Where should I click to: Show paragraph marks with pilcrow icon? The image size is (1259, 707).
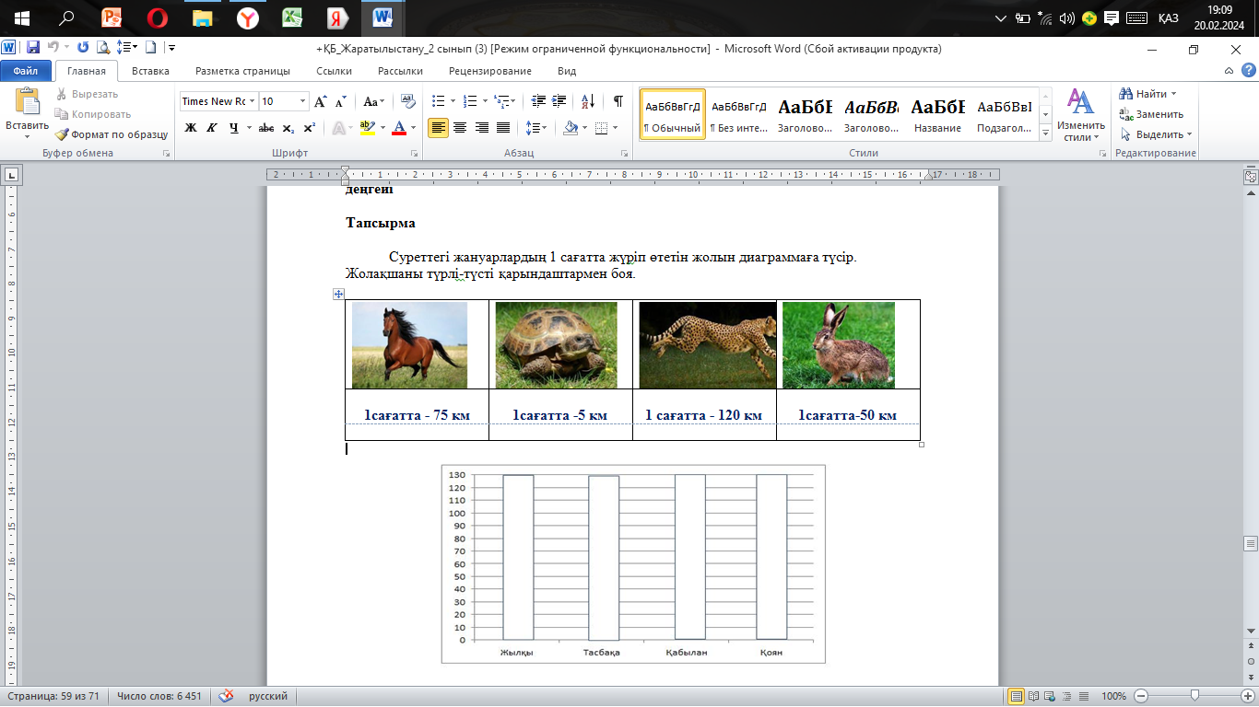[618, 101]
